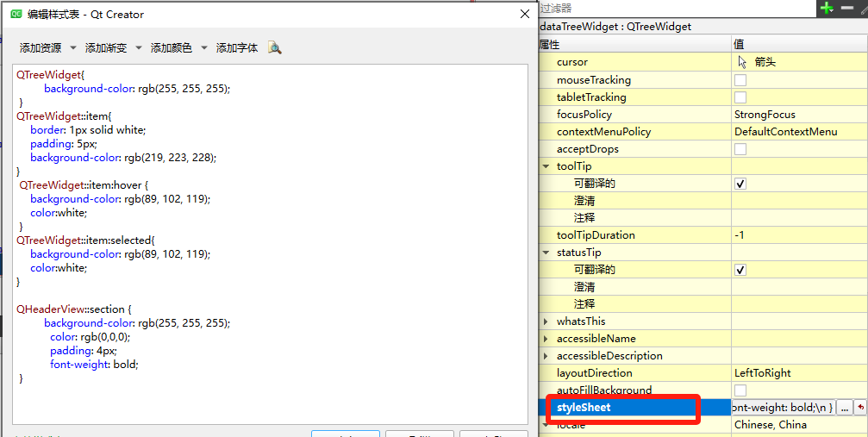Open the 添加渐变 dropdown arrow
Image resolution: width=868 pixels, height=437 pixels.
pyautogui.click(x=139, y=48)
